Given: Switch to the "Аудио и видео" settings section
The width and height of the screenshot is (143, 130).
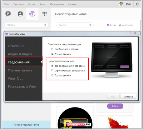Looking at the screenshot, I should [20, 54].
